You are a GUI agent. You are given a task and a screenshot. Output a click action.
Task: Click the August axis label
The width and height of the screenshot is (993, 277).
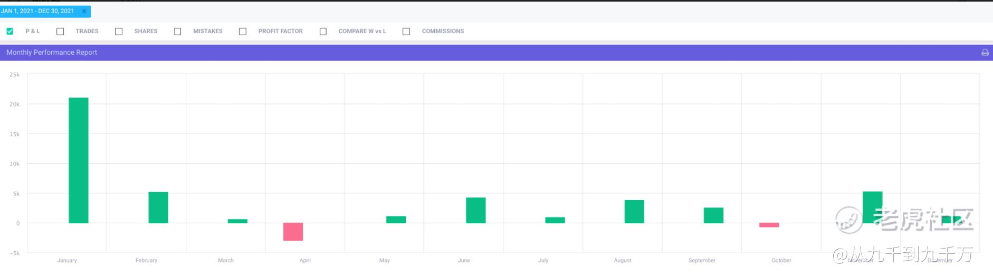coord(623,260)
